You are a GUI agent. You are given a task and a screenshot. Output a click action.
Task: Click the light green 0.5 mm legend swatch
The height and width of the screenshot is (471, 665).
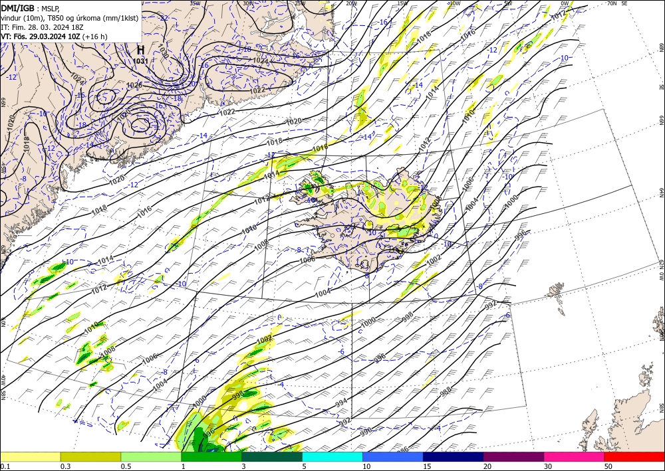[x=151, y=456]
